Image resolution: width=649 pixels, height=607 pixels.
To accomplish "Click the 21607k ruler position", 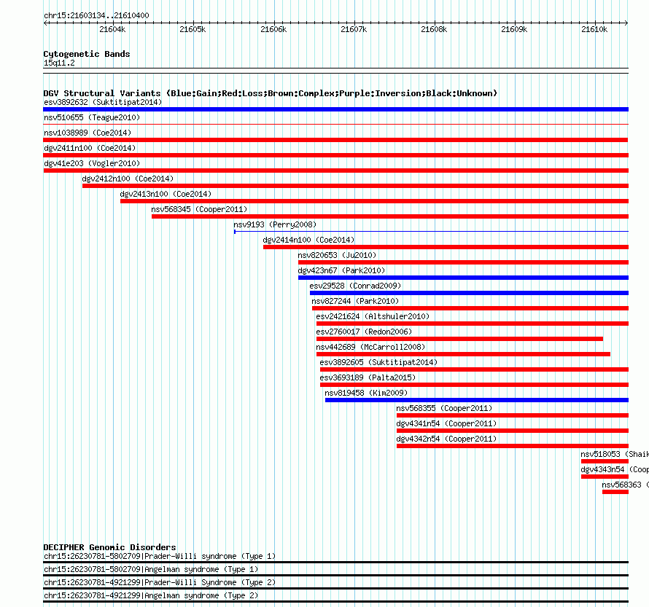I will [354, 29].
